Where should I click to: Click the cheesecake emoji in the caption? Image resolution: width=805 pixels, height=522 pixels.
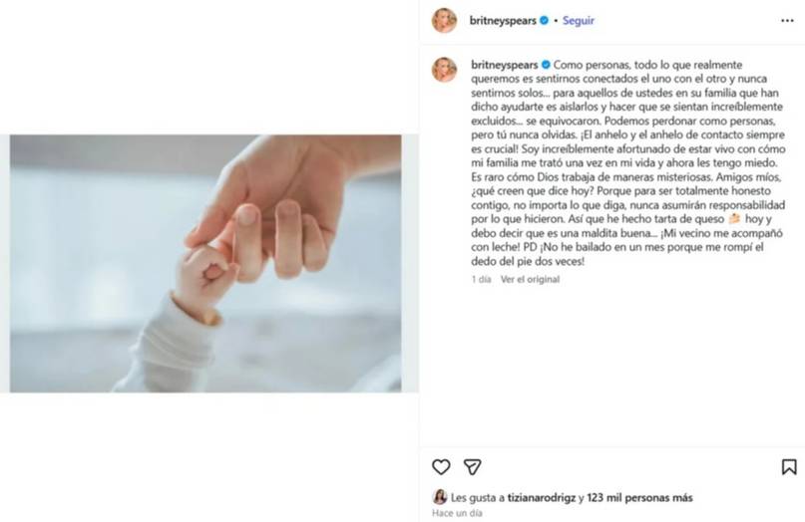pos(734,219)
